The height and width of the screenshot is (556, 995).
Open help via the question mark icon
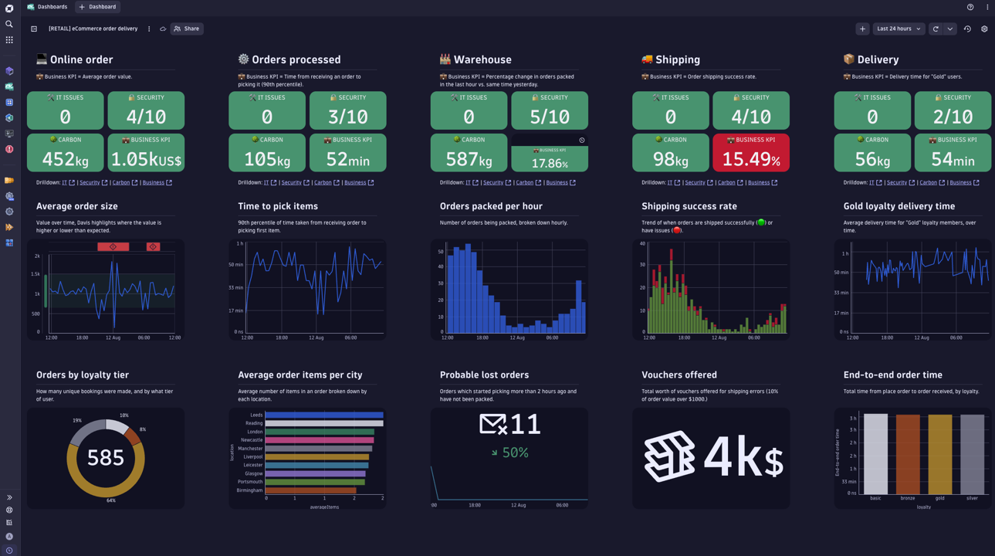coord(971,7)
